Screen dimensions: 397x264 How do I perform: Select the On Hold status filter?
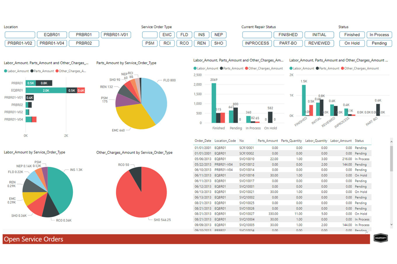[x=351, y=43]
